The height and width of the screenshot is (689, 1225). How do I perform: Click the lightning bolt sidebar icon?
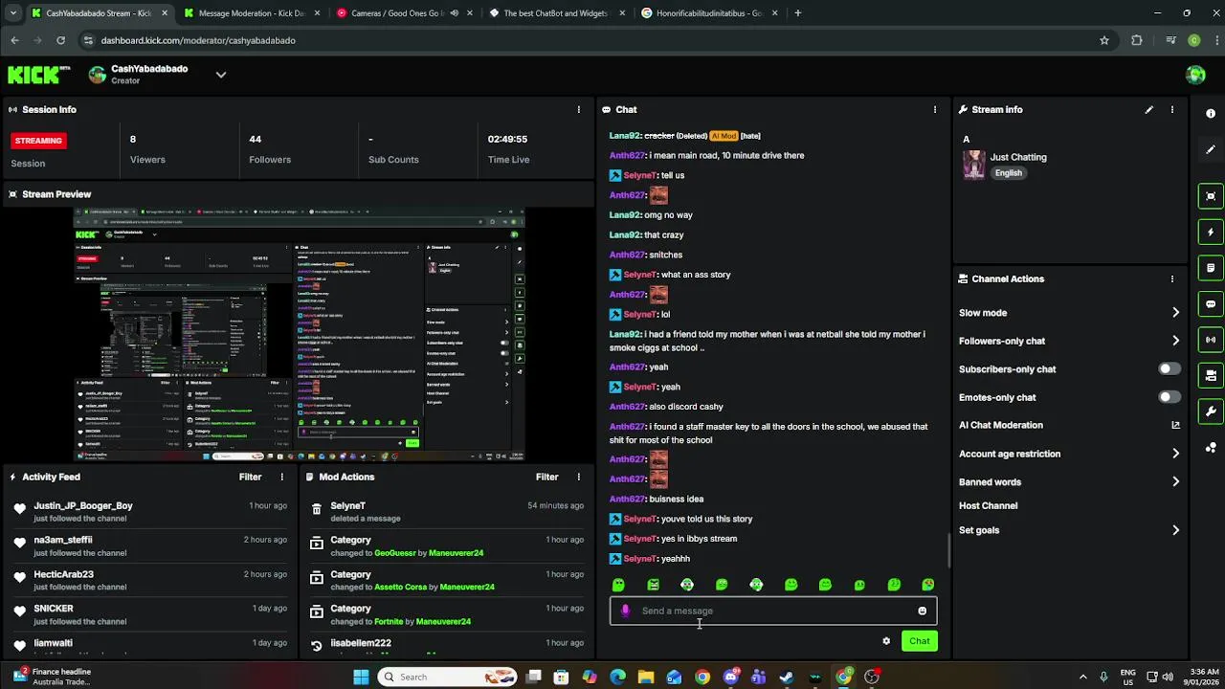[1210, 232]
